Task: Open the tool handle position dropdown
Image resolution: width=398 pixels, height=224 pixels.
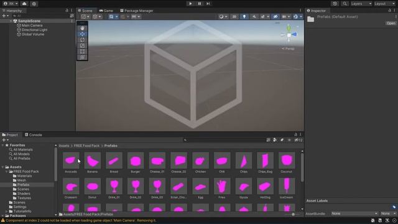Action: coord(85,17)
